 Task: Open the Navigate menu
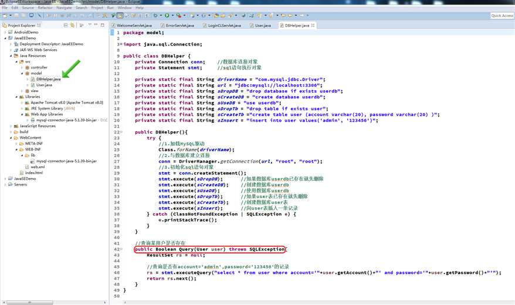click(x=64, y=8)
